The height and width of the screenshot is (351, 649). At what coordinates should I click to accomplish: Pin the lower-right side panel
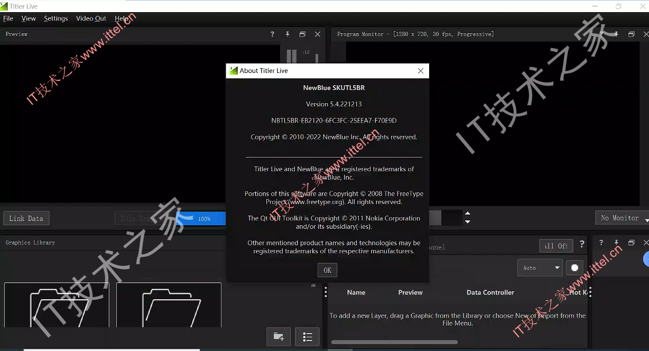point(616,243)
